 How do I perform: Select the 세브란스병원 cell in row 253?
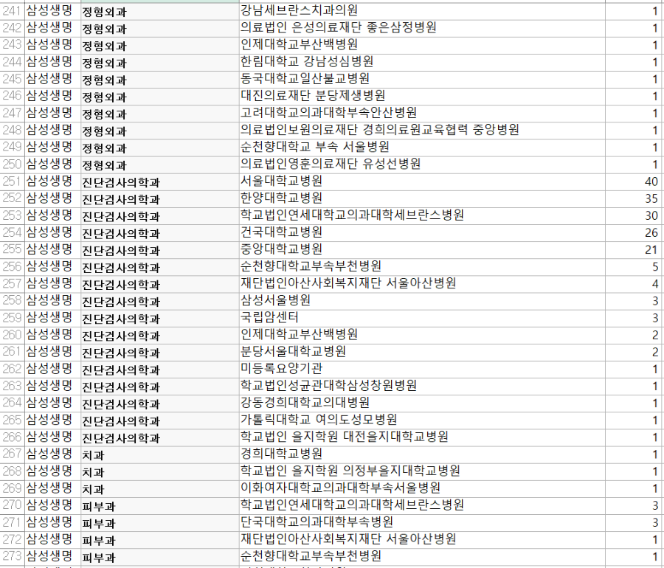(x=422, y=216)
